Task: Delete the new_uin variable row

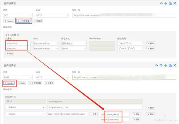Action: [151, 48]
